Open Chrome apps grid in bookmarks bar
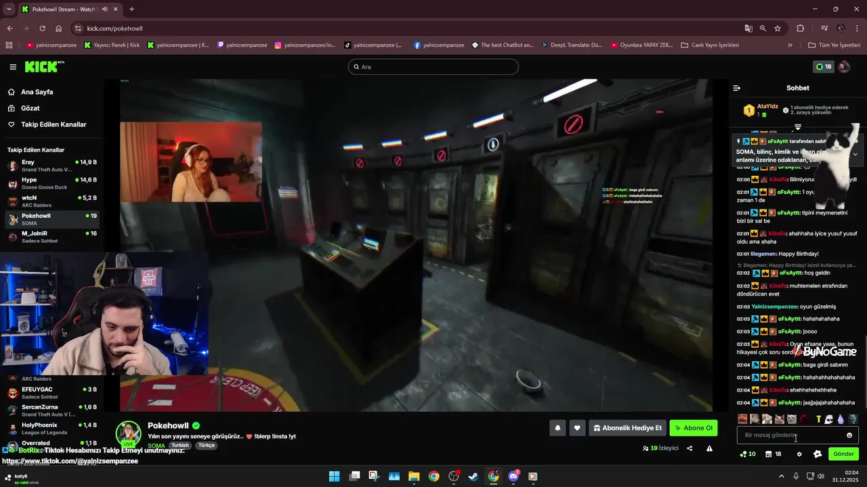The width and height of the screenshot is (867, 487). coord(9,45)
